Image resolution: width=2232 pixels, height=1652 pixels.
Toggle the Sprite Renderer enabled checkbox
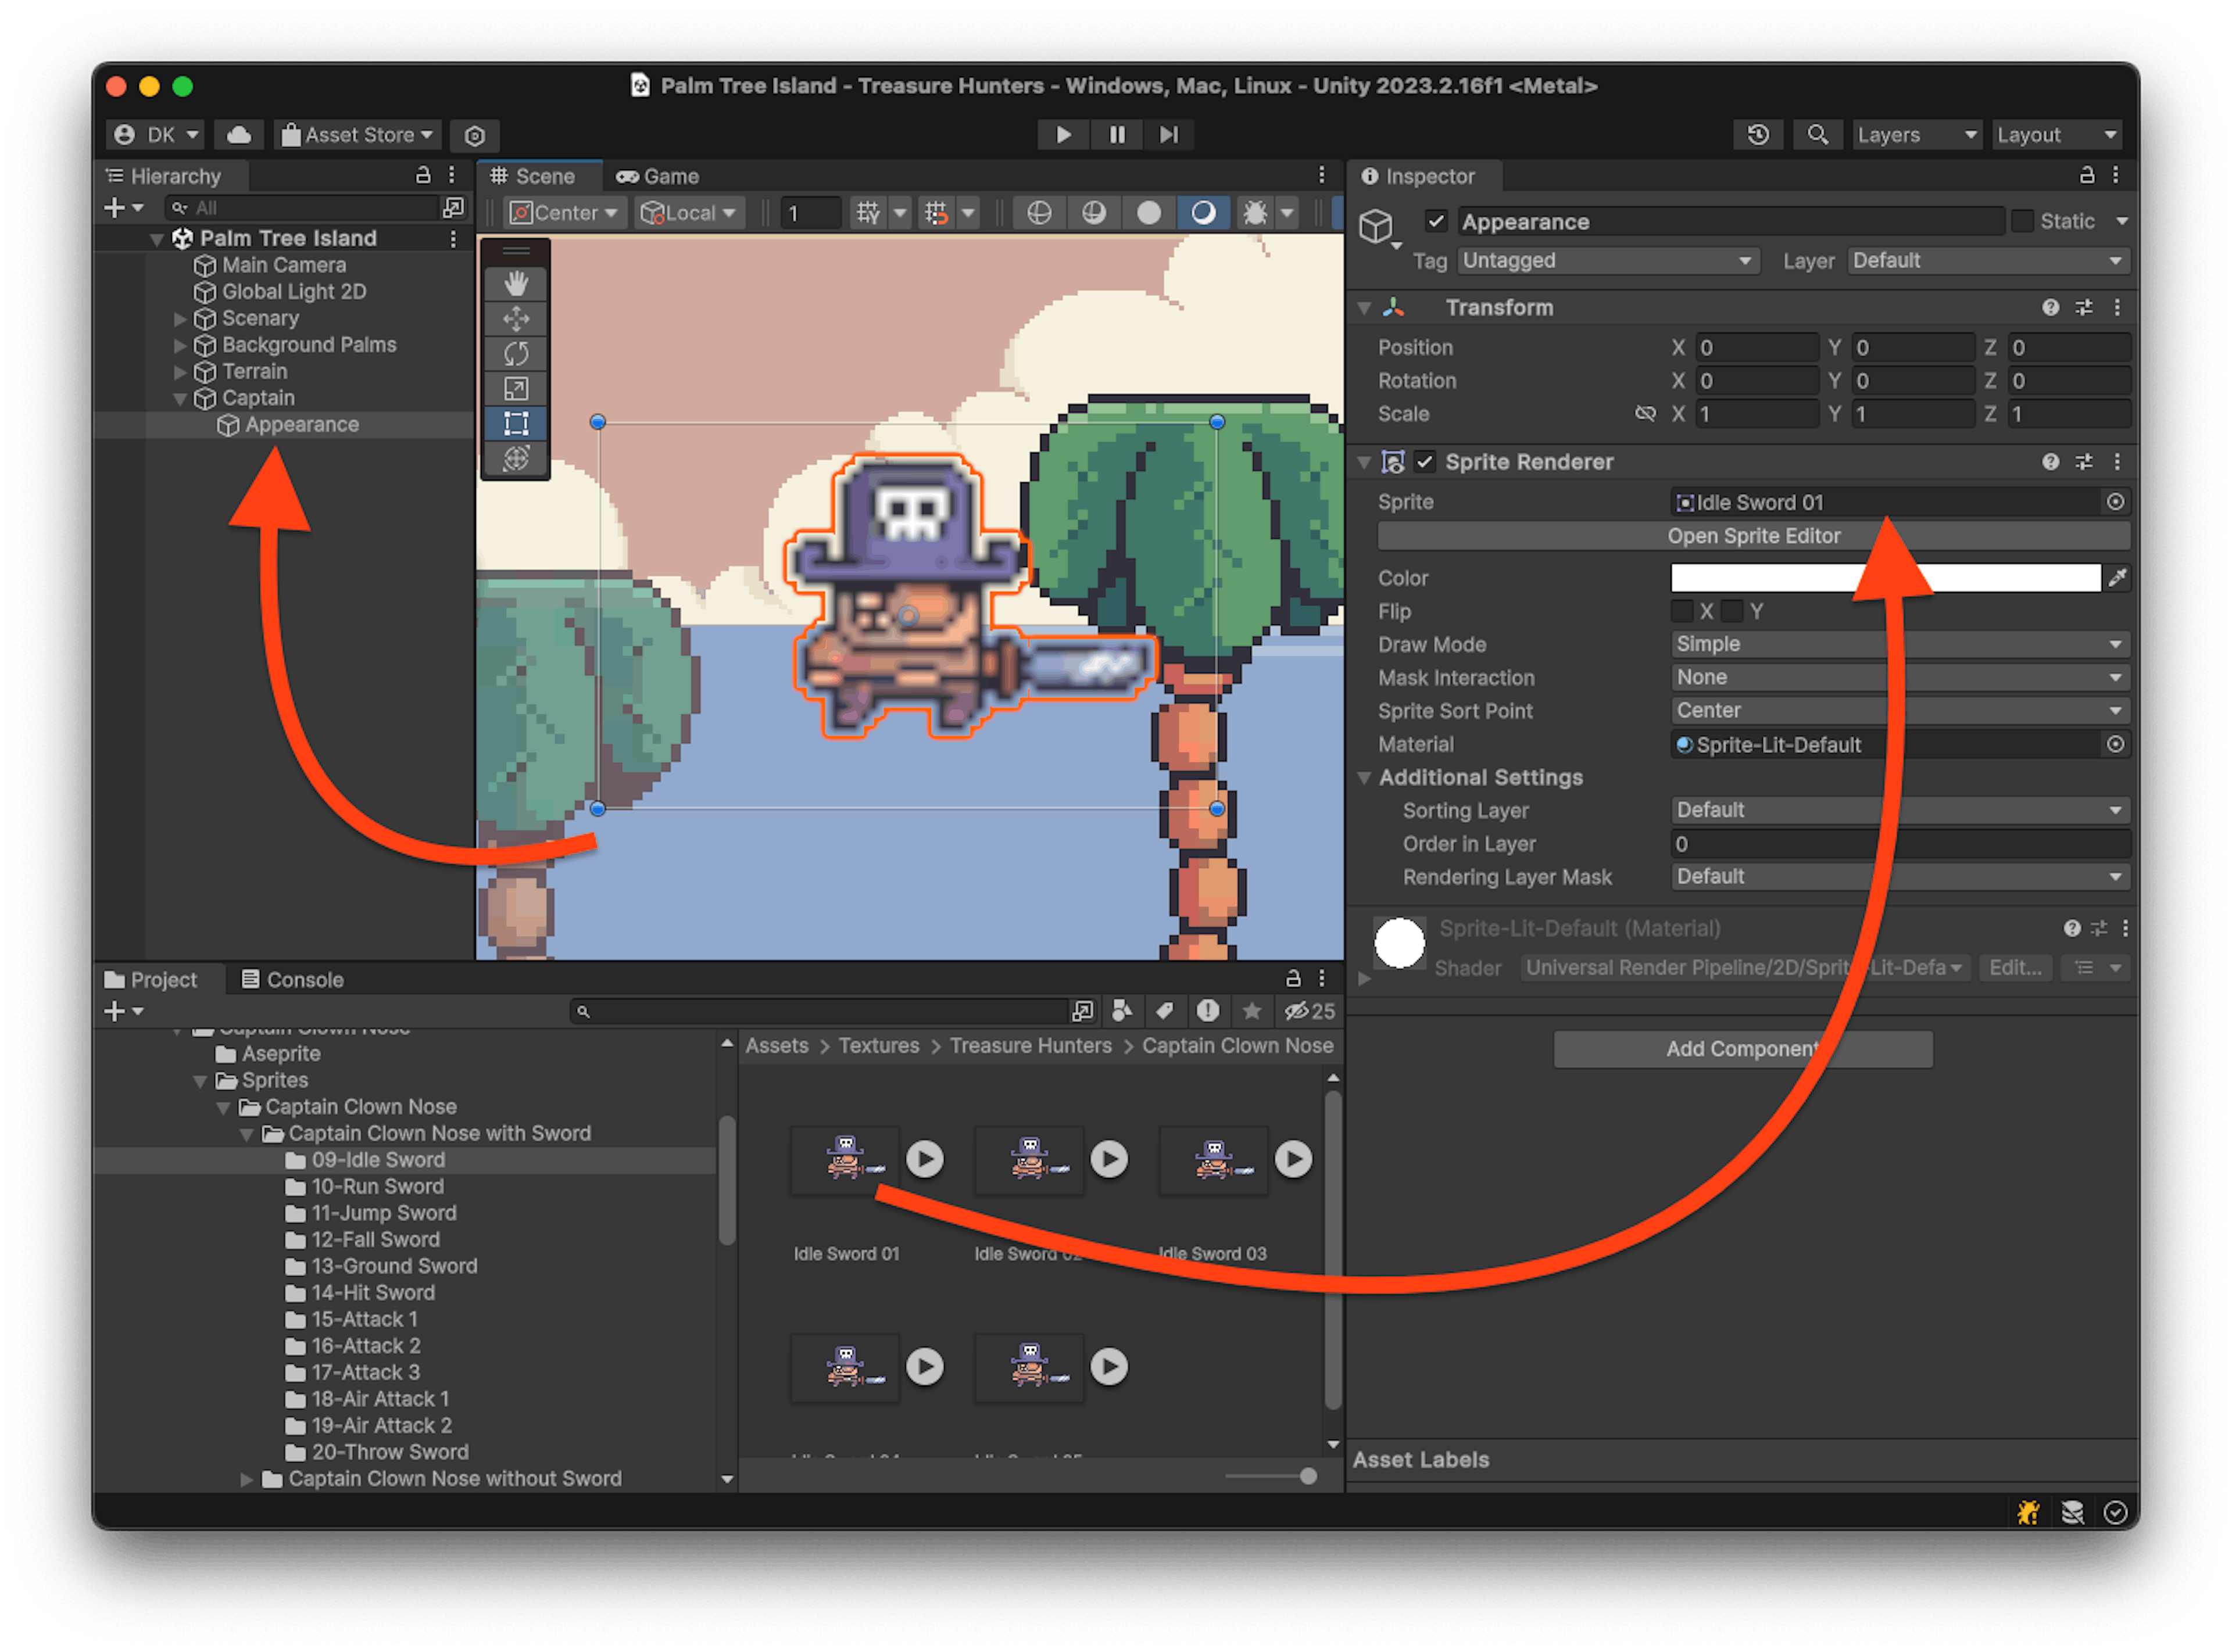(1426, 462)
